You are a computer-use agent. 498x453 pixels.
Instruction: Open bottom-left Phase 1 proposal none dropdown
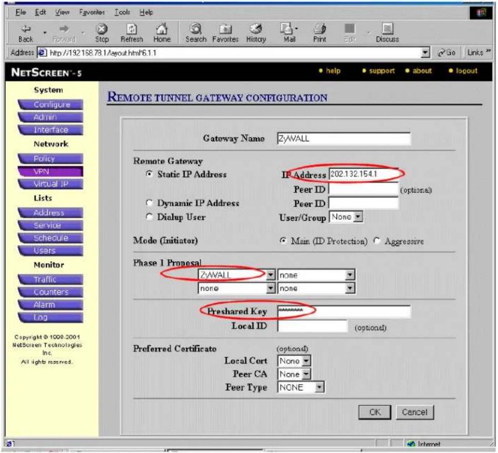click(270, 288)
